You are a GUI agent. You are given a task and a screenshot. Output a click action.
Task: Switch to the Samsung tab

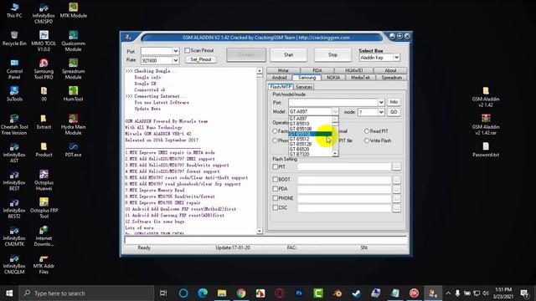pyautogui.click(x=307, y=78)
